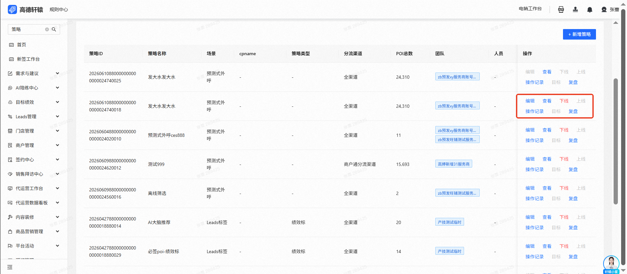Expand Leads管理 menu chevron
This screenshot has width=627, height=274.
(x=57, y=117)
